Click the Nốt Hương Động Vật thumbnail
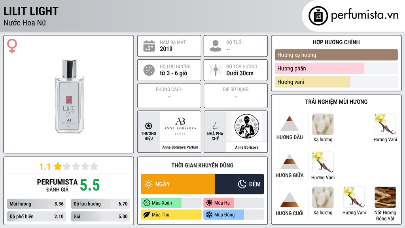 [385, 197]
